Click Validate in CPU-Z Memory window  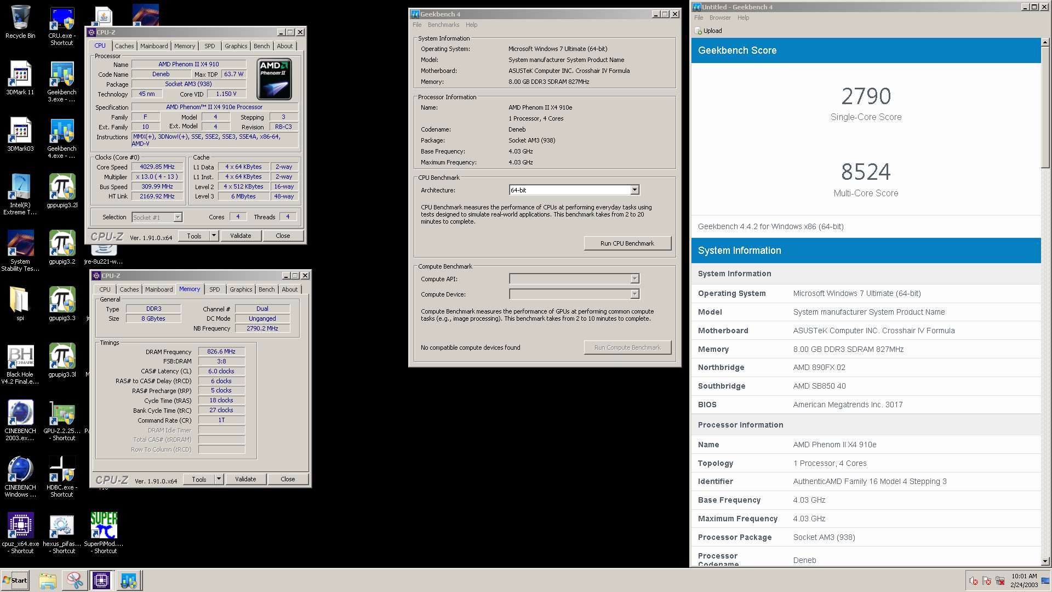[245, 479]
